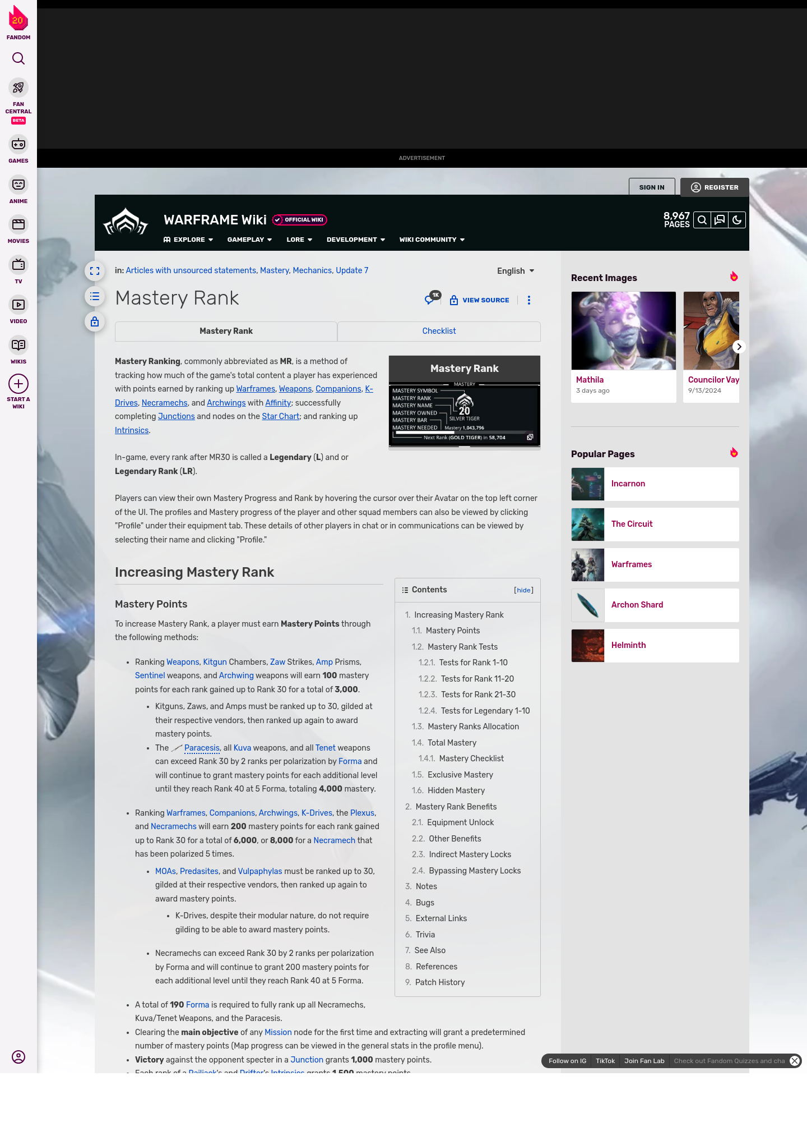Click the Sign In button
The height and width of the screenshot is (1122, 807).
point(652,187)
